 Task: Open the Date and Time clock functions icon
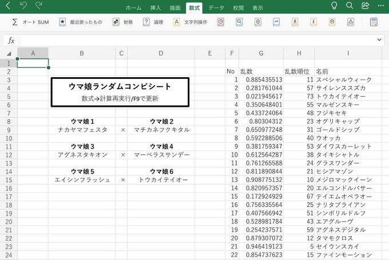(x=221, y=22)
